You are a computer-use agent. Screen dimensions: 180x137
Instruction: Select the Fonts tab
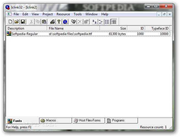click(x=22, y=121)
